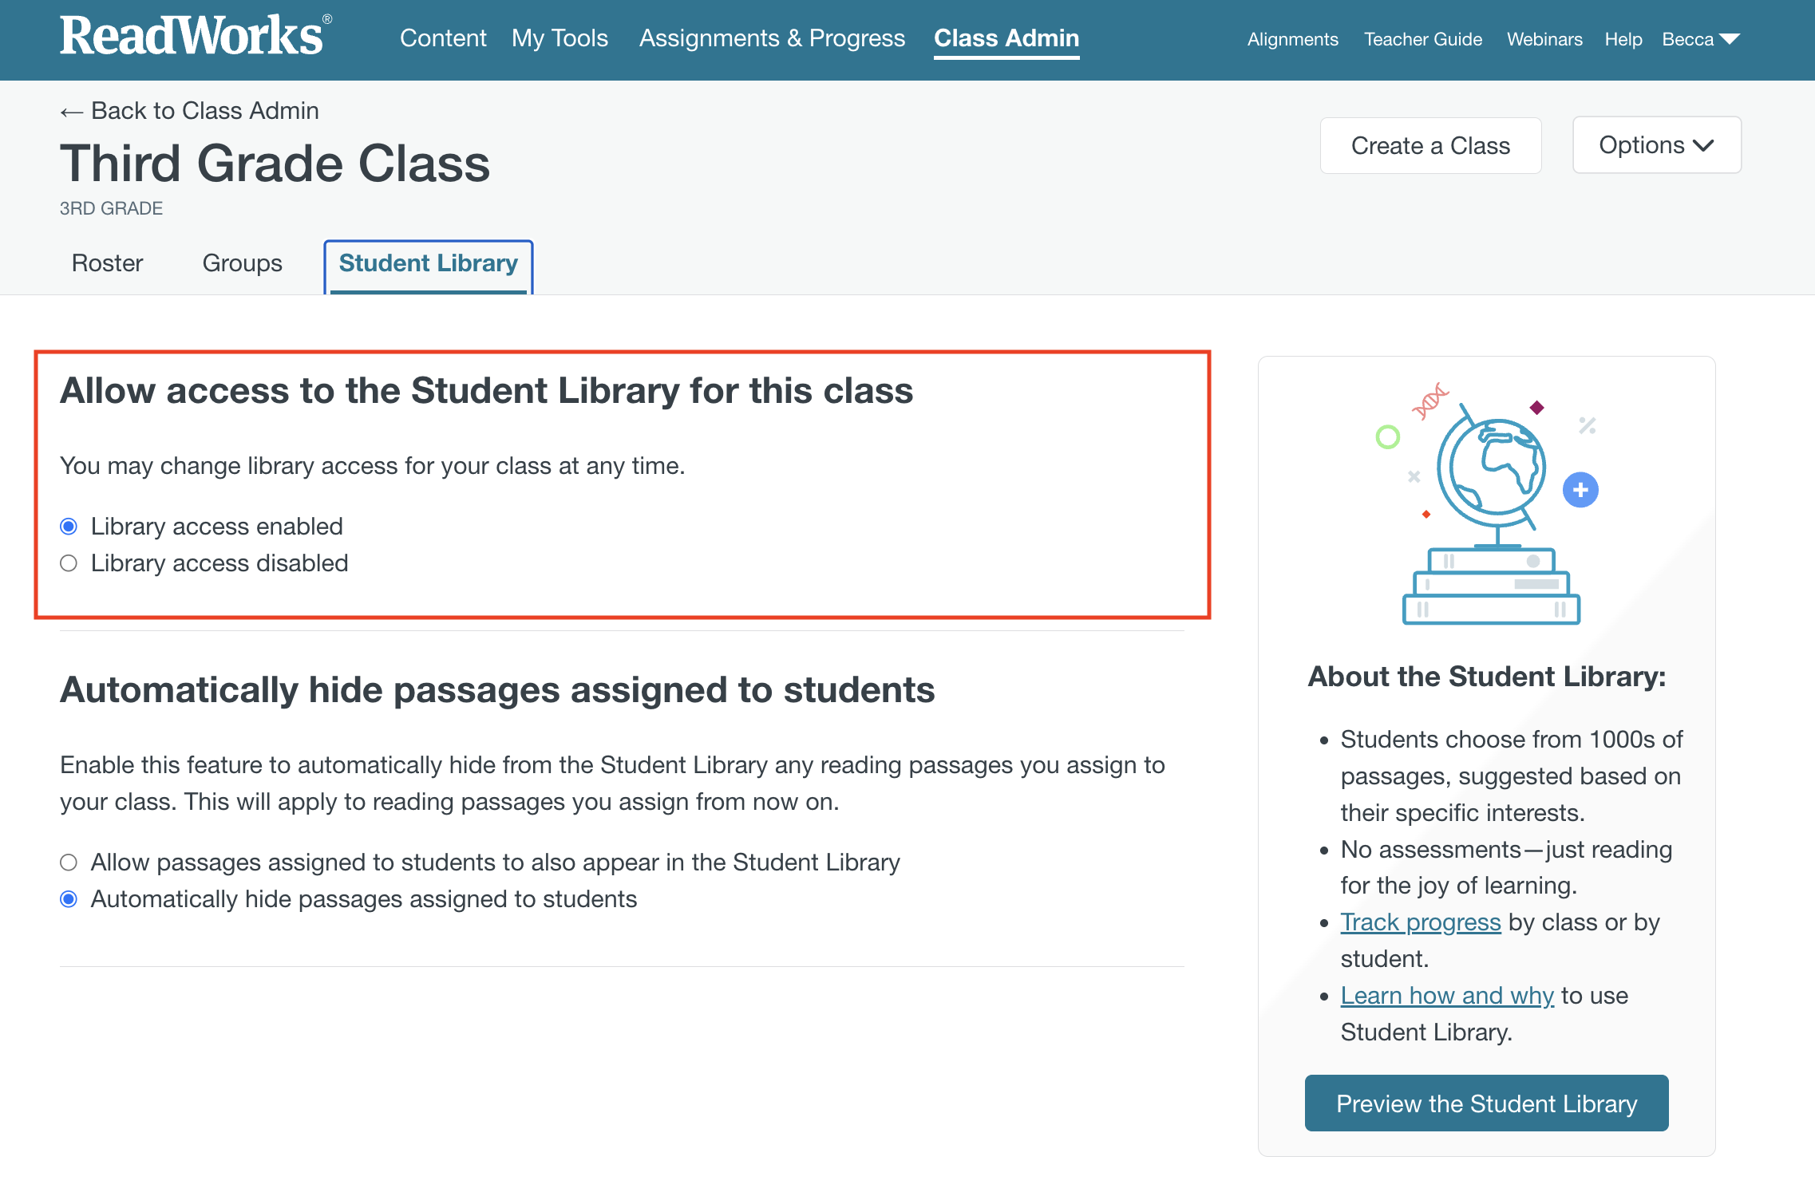Follow the Track progress link
This screenshot has width=1815, height=1200.
pos(1420,922)
